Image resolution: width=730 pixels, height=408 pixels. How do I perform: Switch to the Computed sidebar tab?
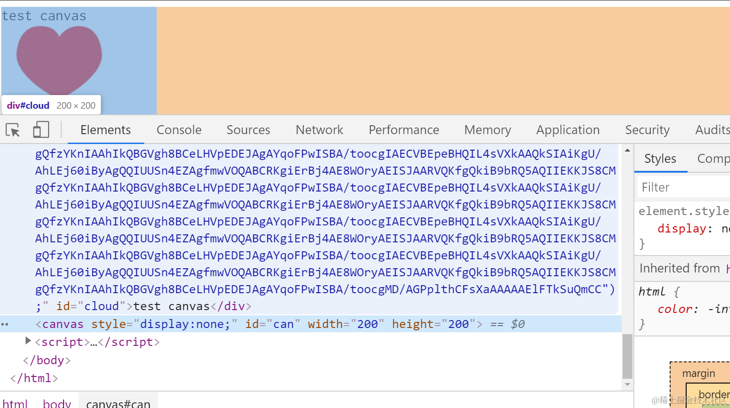click(714, 159)
